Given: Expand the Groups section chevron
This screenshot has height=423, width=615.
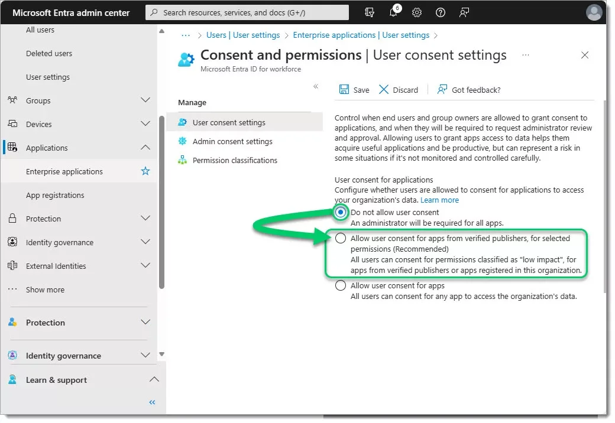Looking at the screenshot, I should 145,100.
